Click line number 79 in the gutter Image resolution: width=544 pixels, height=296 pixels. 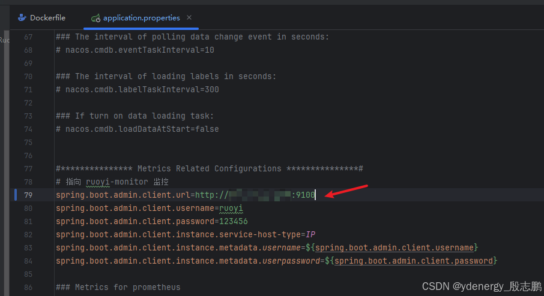[x=28, y=195]
